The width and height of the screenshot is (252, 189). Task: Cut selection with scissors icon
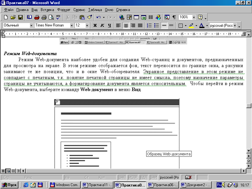(67, 17)
